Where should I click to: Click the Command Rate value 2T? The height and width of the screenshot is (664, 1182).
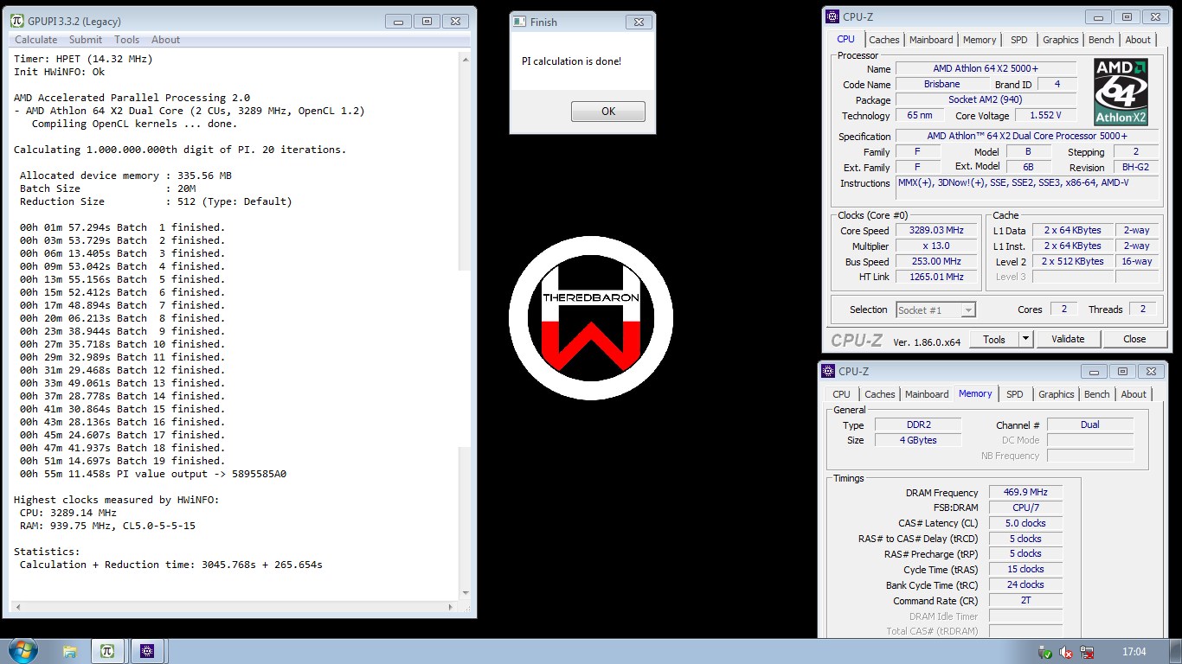(1025, 601)
